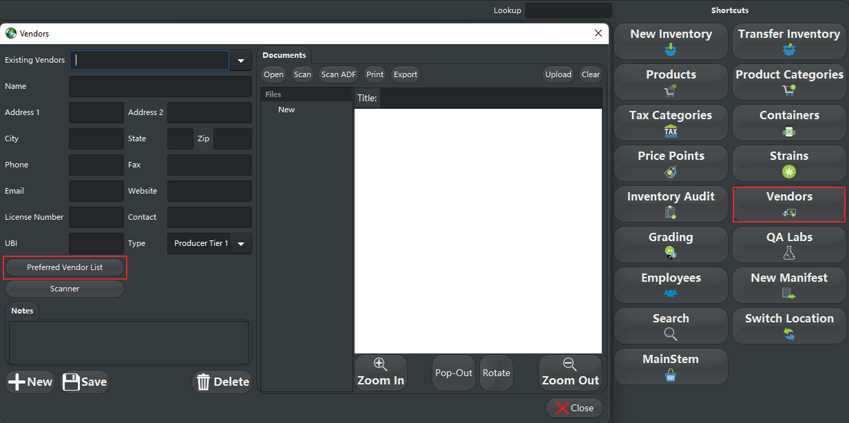Save the current vendor record
This screenshot has width=849, height=423.
[x=84, y=382]
